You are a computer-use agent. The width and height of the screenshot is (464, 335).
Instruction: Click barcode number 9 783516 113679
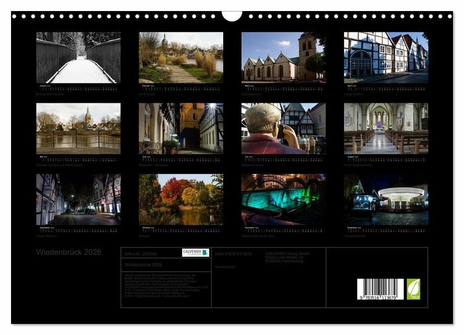click(378, 298)
